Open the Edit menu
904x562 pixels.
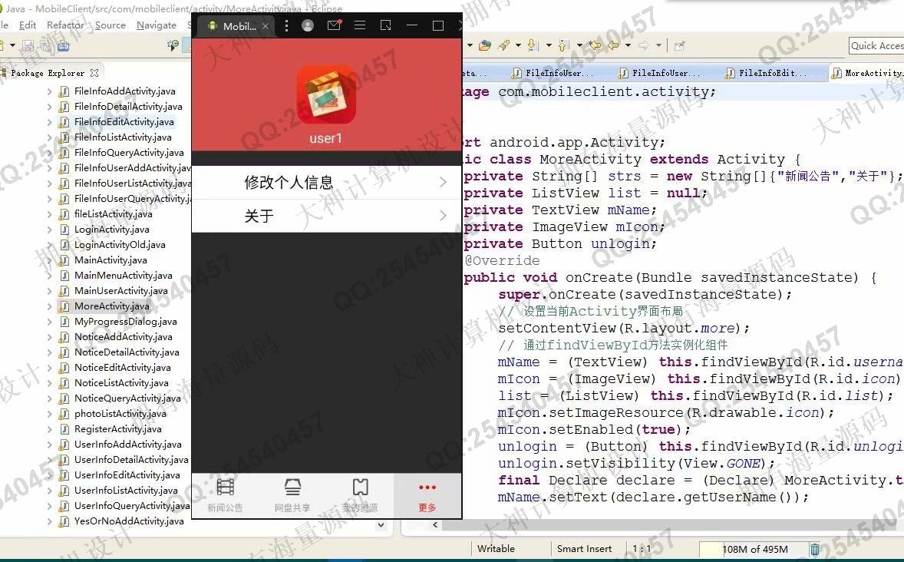[28, 25]
